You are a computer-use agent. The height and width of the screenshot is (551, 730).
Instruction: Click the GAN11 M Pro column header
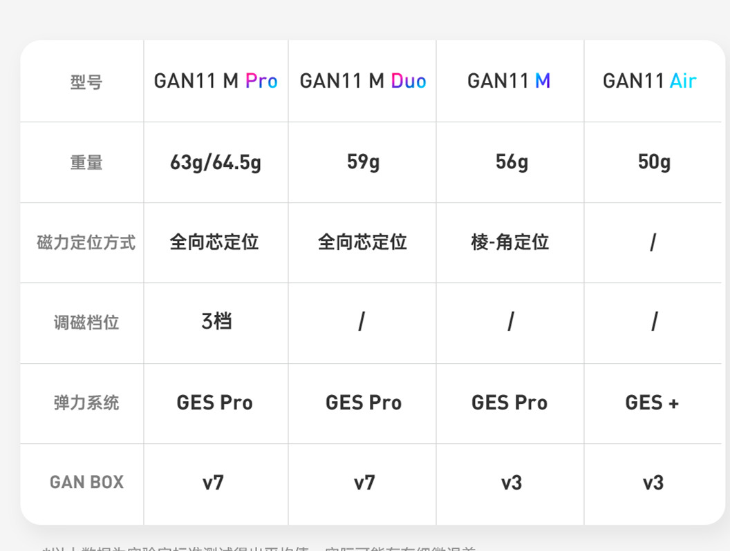[x=216, y=81]
